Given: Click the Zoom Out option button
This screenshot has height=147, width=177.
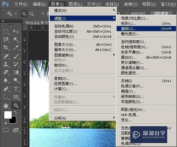Looking at the screenshot, I should (32, 14).
